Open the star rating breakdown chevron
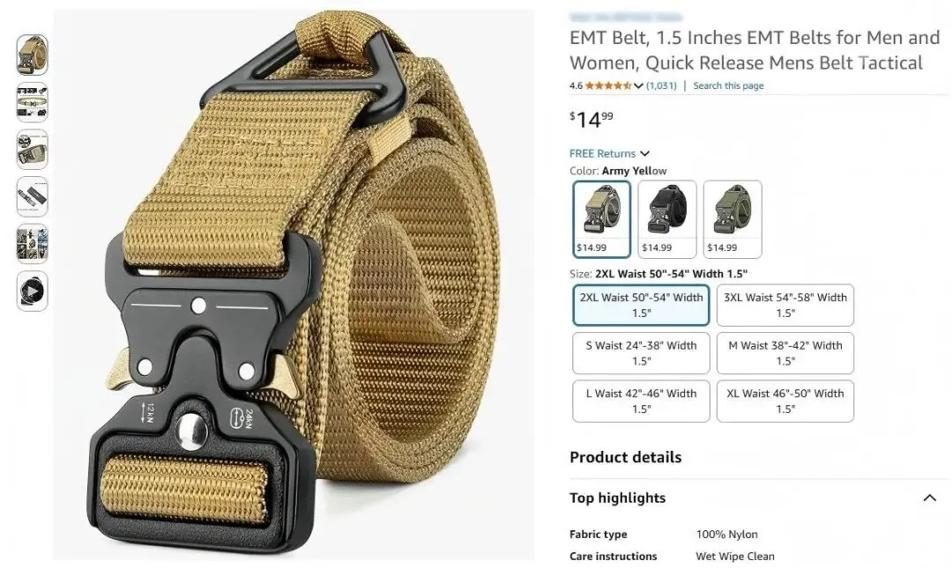The width and height of the screenshot is (952, 568). pyautogui.click(x=638, y=85)
